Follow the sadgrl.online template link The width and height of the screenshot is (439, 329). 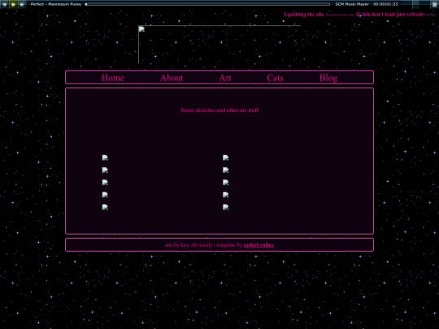[259, 245]
